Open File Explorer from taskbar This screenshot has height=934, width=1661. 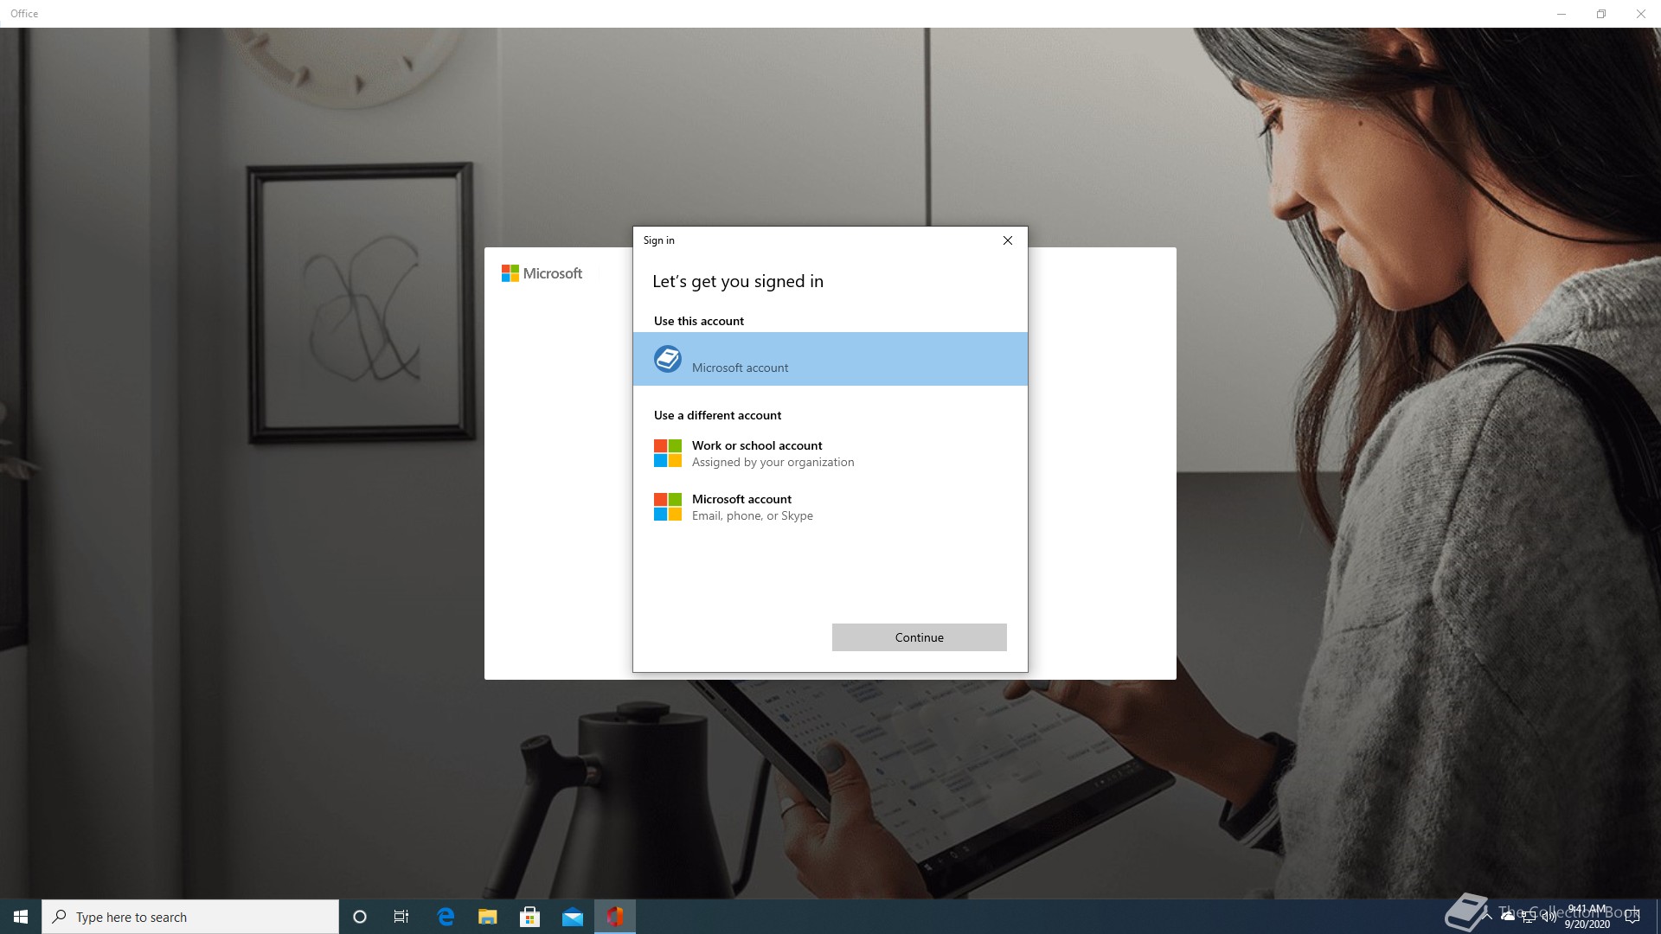tap(488, 917)
